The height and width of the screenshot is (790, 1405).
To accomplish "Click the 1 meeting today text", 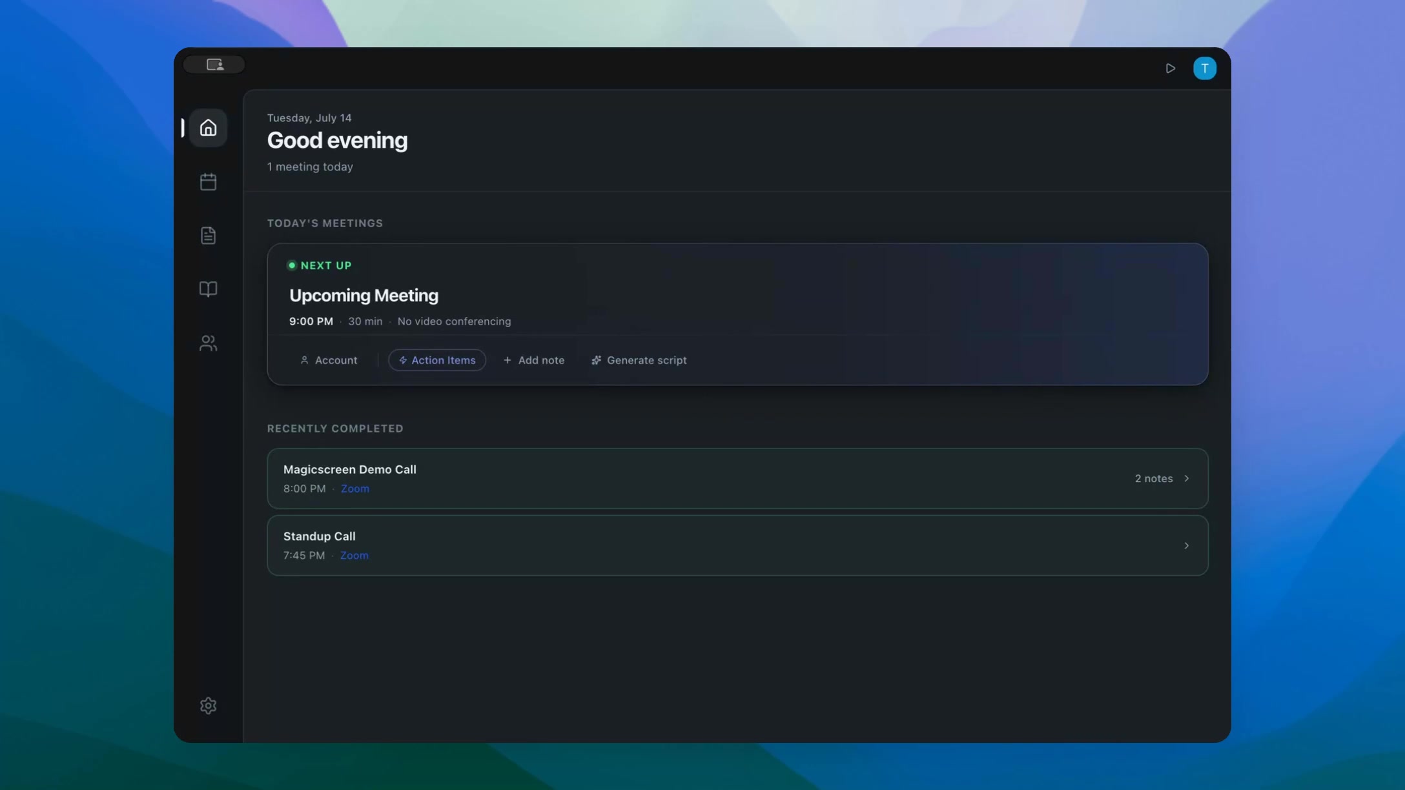I will (x=310, y=167).
